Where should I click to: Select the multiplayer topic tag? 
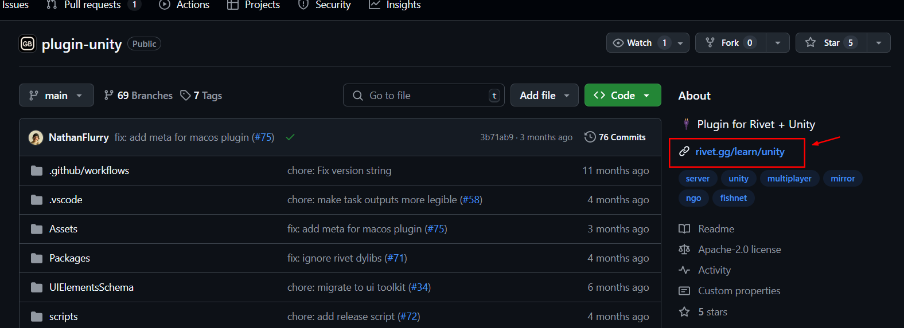pyautogui.click(x=789, y=179)
